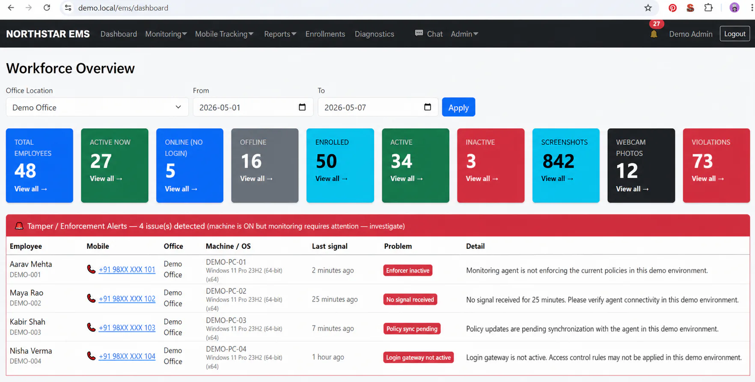Click the site info icon in address bar

[x=68, y=8]
